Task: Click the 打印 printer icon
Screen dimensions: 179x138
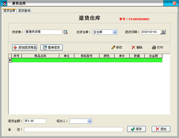Action: click(x=154, y=47)
